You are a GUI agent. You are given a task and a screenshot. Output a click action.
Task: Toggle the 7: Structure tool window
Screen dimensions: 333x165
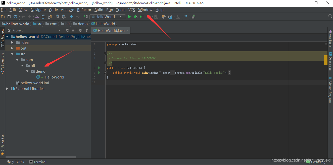point(3,63)
